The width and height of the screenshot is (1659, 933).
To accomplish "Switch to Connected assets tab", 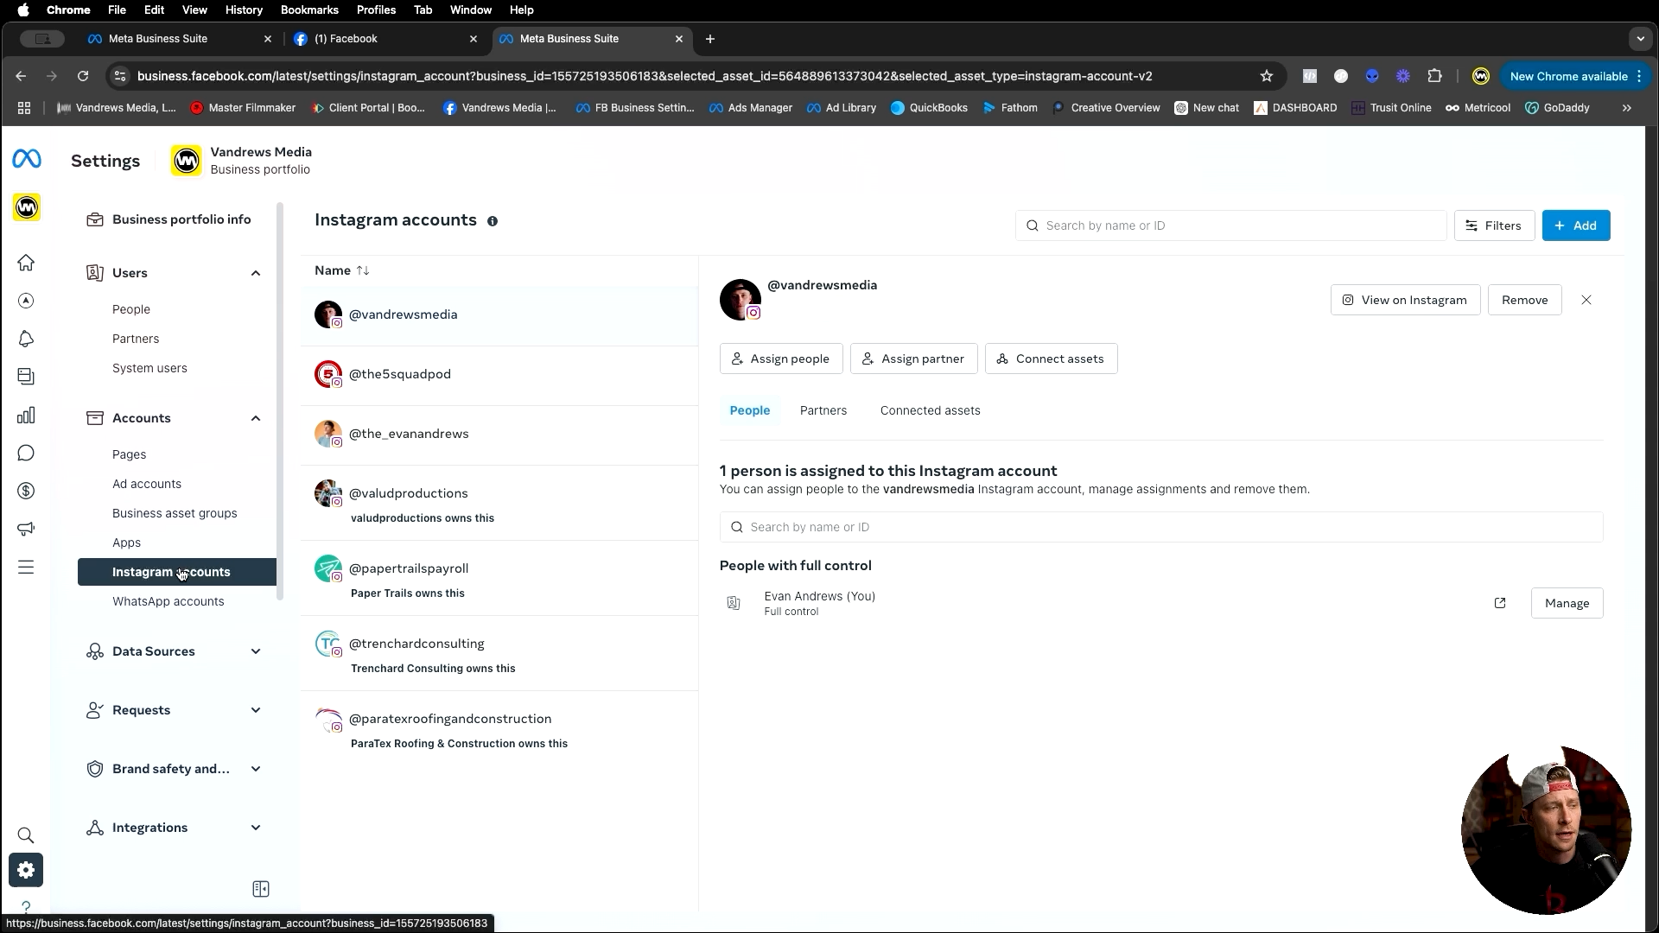I will point(930,410).
